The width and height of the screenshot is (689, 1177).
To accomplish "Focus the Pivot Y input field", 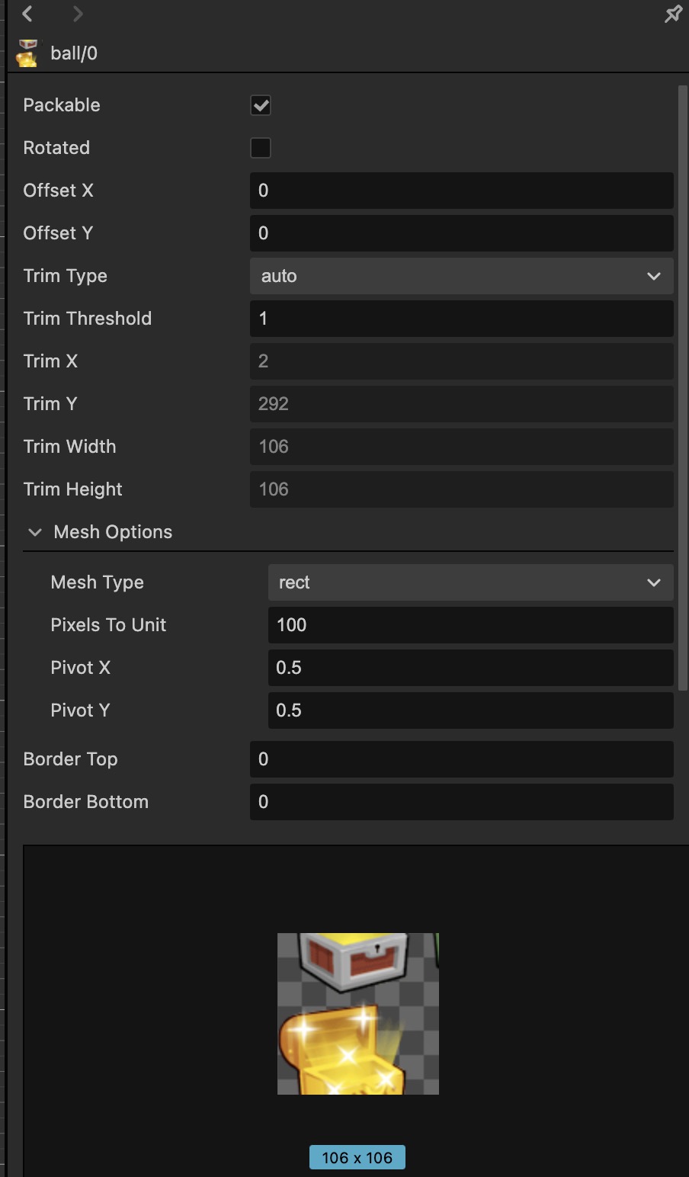I will coord(470,710).
